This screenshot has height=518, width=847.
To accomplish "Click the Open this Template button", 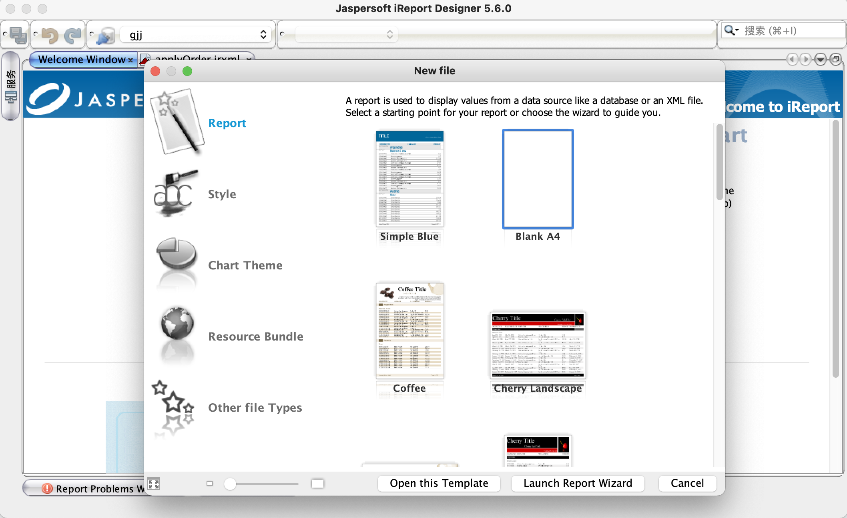I will pos(439,483).
